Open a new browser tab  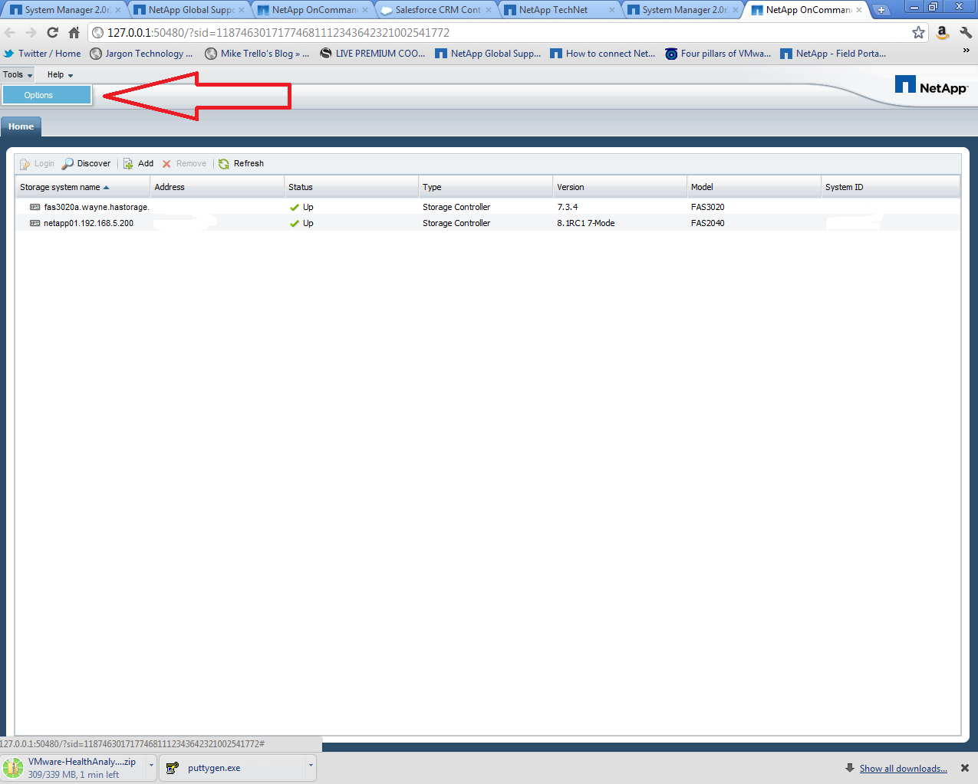coord(881,10)
